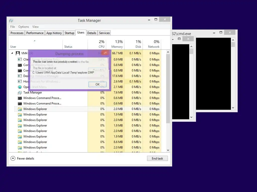Click the sort arrow above the User column
257x192 pixels.
pyautogui.click(x=35, y=41)
